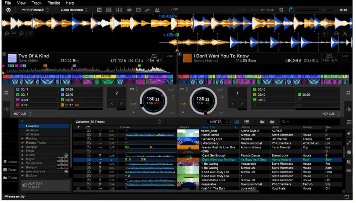This screenshot has height=203, width=356.
Task: Open the recording panel
Action: point(129,10)
